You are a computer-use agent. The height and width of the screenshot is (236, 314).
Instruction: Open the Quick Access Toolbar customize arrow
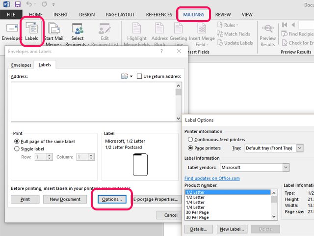click(x=53, y=4)
